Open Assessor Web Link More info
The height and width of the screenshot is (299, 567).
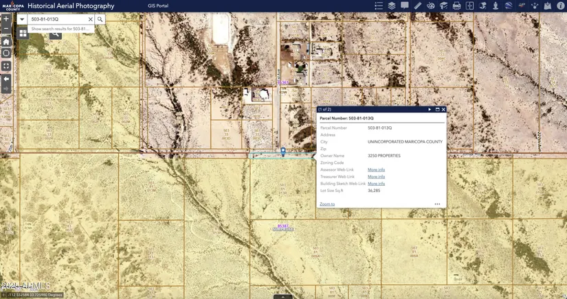(x=376, y=169)
